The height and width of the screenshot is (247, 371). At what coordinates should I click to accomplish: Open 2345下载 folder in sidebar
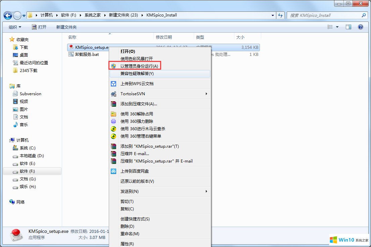tap(25, 70)
